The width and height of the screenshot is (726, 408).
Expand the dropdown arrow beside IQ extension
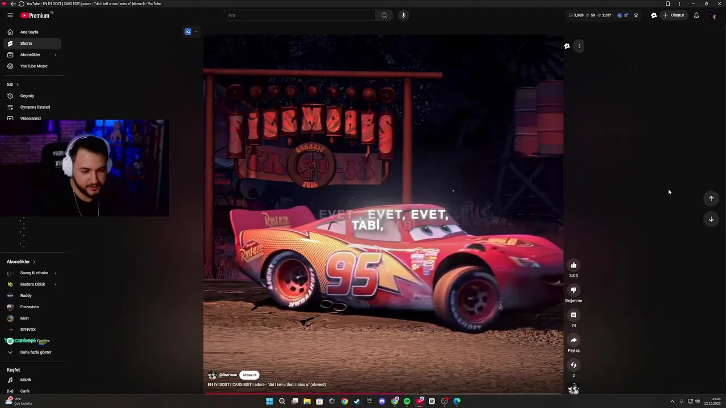tap(196, 32)
